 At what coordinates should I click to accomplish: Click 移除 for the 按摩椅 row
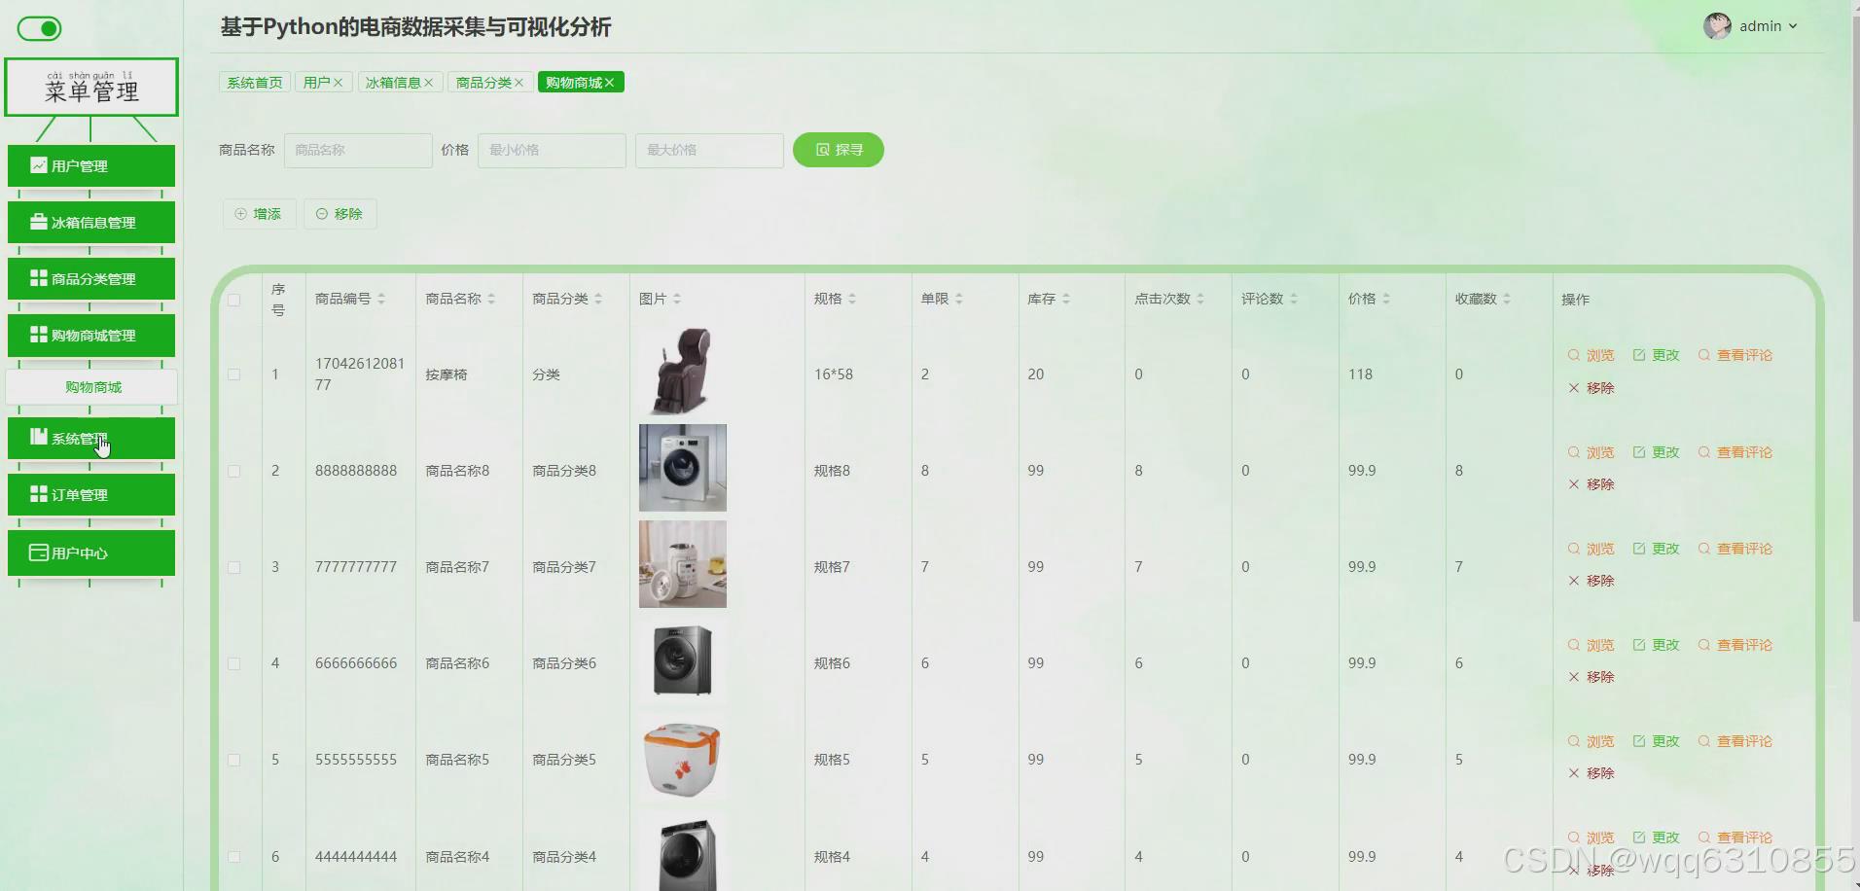(x=1592, y=388)
